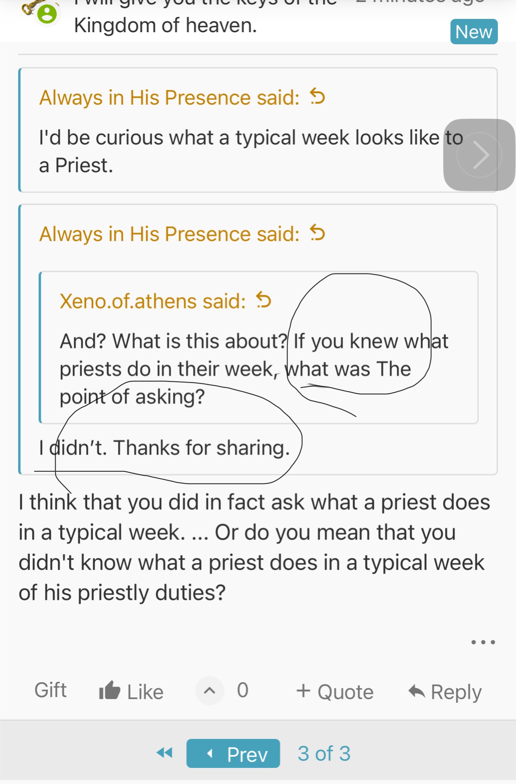Go to first page double-arrow icon
This screenshot has width=516, height=784.
tap(164, 753)
